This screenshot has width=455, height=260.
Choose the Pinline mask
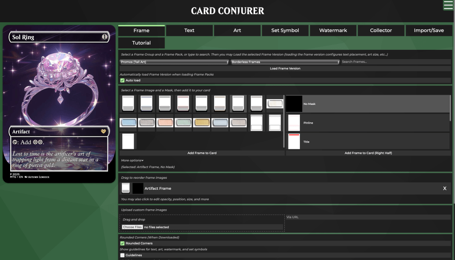coord(367,123)
